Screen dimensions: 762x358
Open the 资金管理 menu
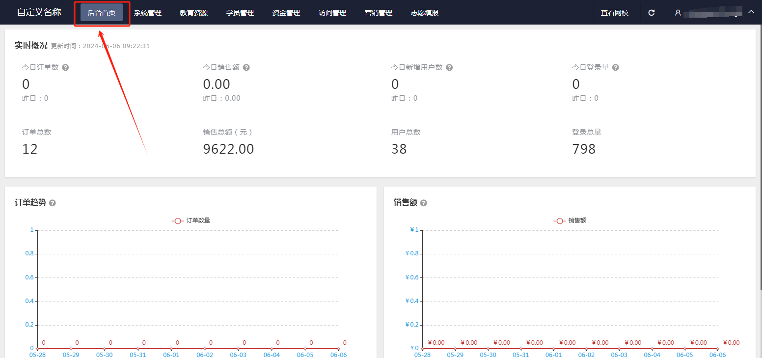point(286,13)
